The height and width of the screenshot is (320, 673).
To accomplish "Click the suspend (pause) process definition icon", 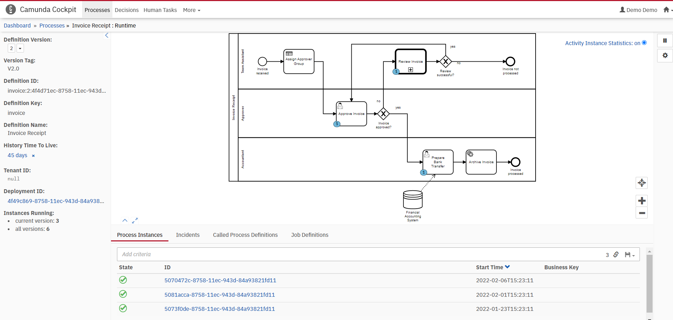I will coord(665,41).
